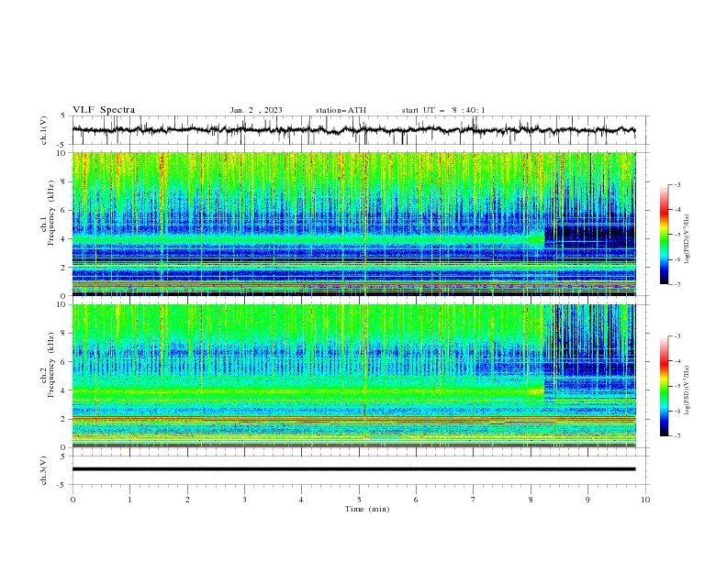Click the lower PSD color scale bar
Image resolution: width=727 pixels, height=561 pixels.
tap(664, 386)
